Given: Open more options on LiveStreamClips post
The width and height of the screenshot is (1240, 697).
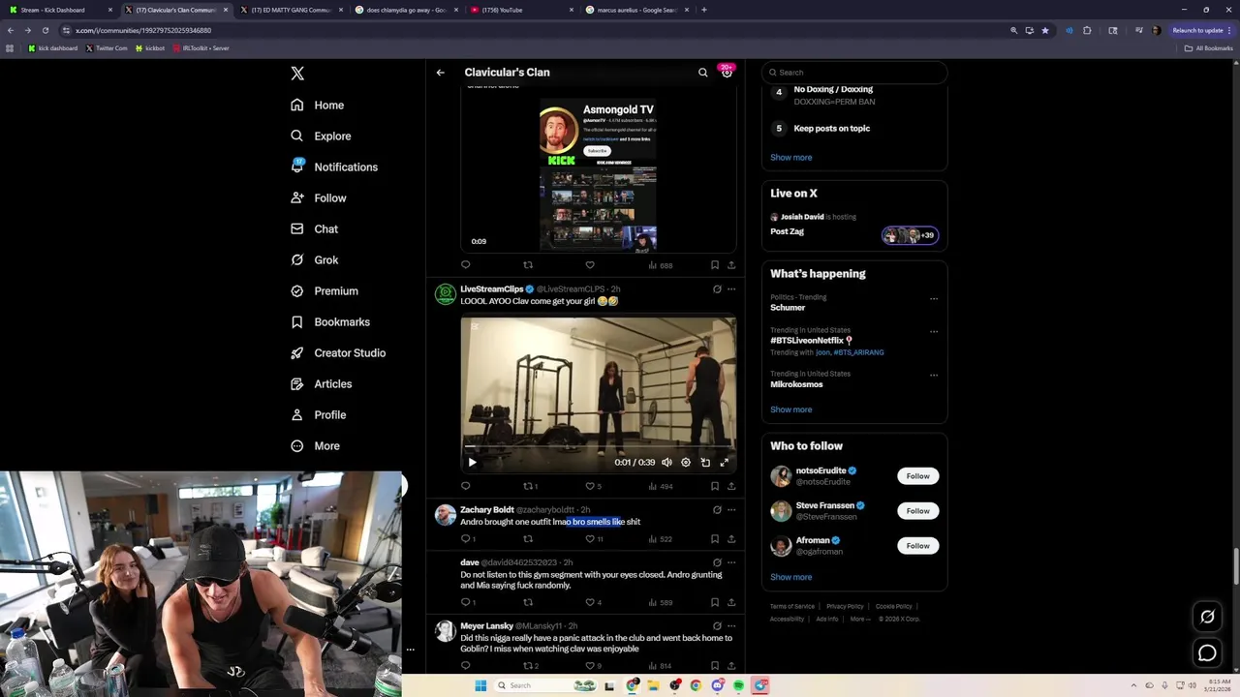Looking at the screenshot, I should point(731,289).
